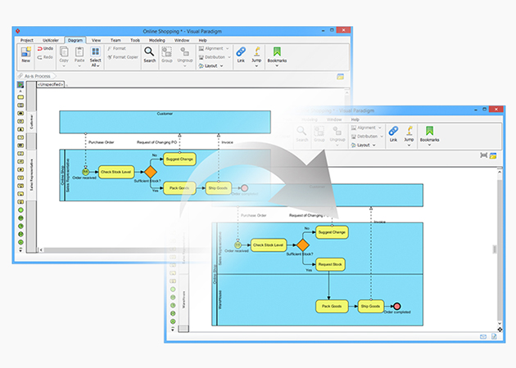
Task: Select Sufficient Stock gateway in back window
Action: click(x=151, y=172)
